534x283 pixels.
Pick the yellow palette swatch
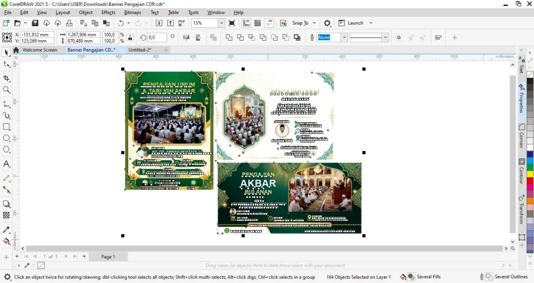(x=530, y=174)
